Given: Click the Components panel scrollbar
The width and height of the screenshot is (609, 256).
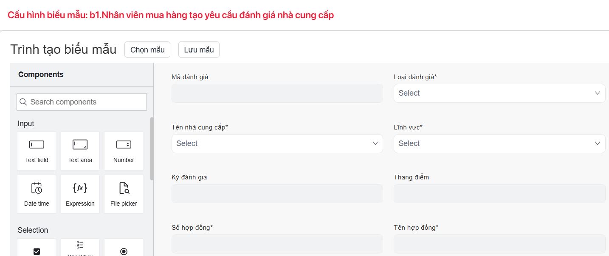Looking at the screenshot, I should [152, 148].
